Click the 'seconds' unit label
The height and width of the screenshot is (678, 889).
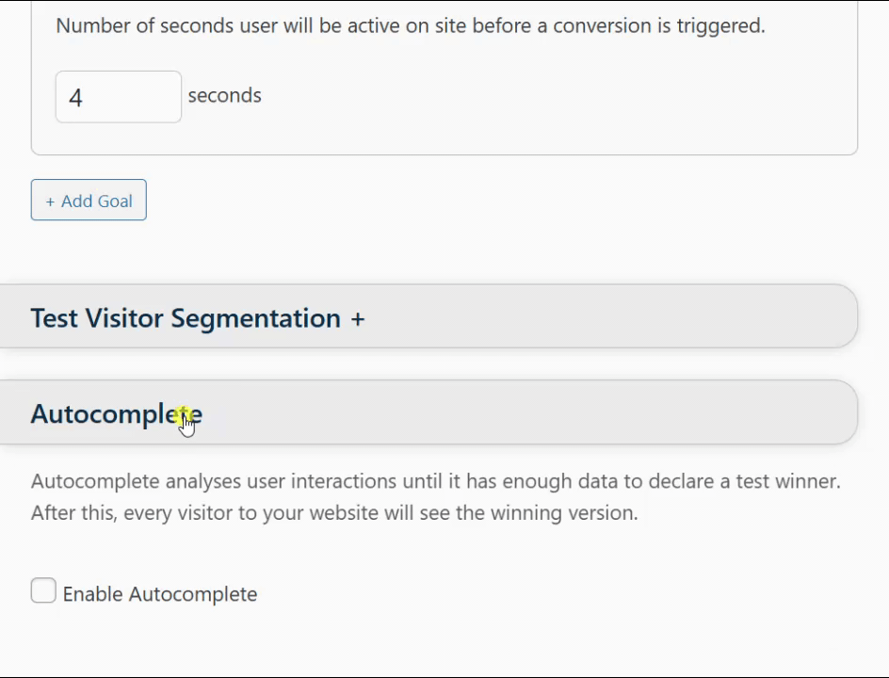coord(224,95)
